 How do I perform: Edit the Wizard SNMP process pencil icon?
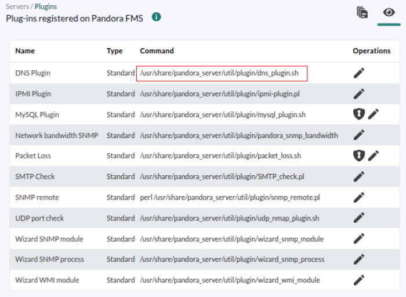[359, 259]
